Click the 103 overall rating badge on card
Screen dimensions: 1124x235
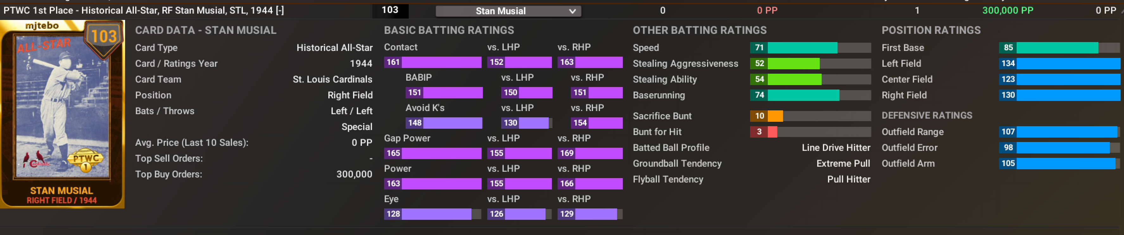[x=104, y=37]
